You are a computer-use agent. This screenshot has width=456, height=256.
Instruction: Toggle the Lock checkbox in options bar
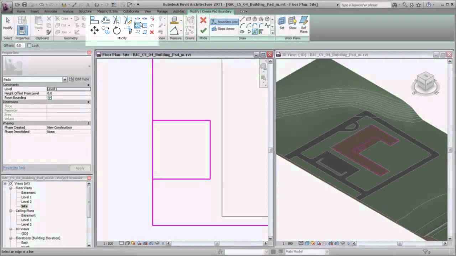(x=29, y=46)
